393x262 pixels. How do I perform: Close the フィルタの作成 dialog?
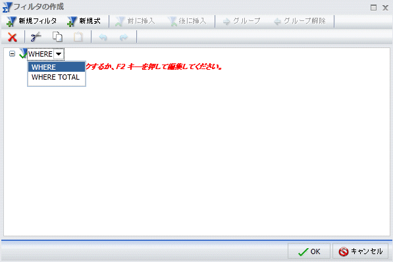point(385,8)
